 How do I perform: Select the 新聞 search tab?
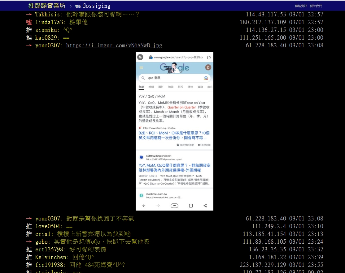click(x=151, y=87)
